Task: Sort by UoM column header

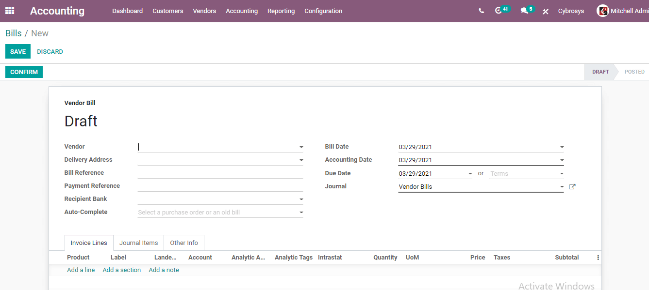Action: coord(412,258)
